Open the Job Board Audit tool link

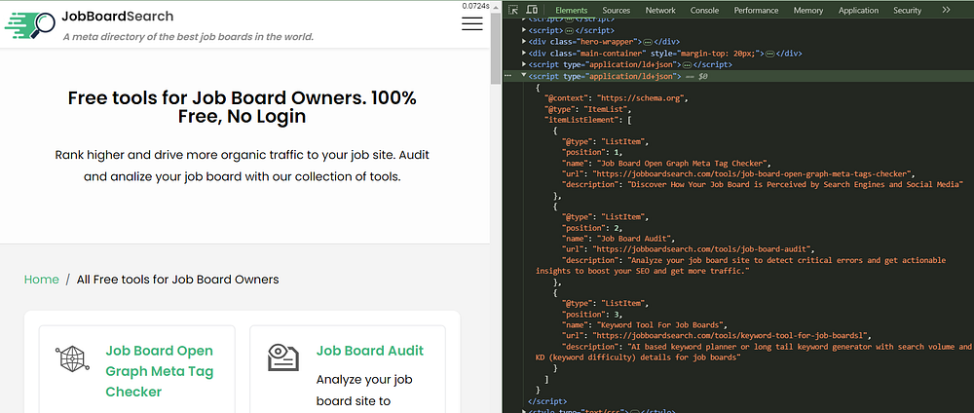click(369, 351)
